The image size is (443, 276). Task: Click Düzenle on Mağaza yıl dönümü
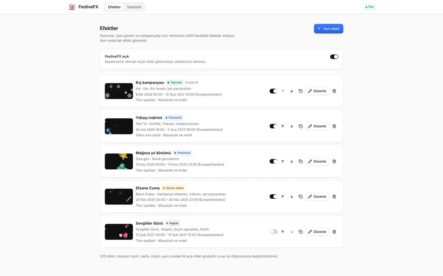317,162
